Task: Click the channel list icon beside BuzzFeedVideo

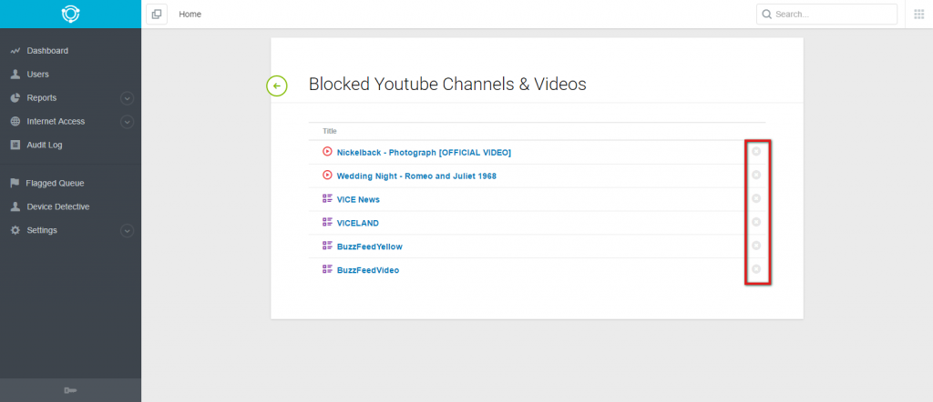Action: [327, 269]
